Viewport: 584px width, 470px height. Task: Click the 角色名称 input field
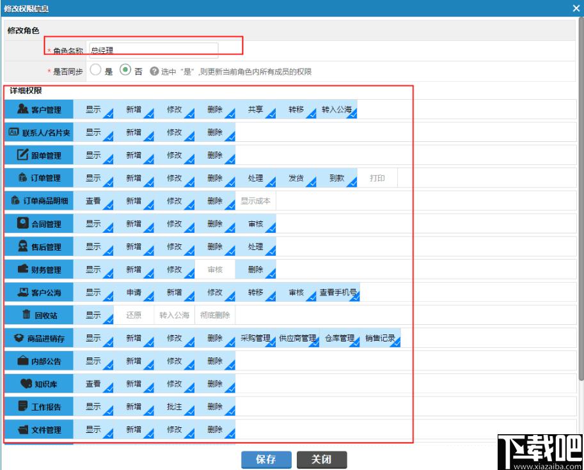point(154,51)
